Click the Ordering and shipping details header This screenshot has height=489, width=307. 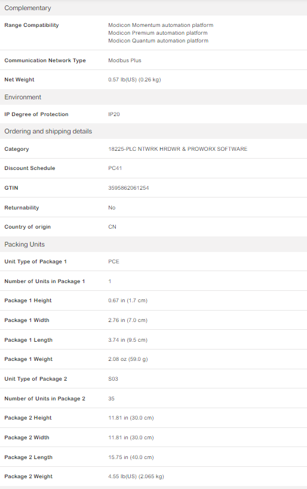coord(48,131)
